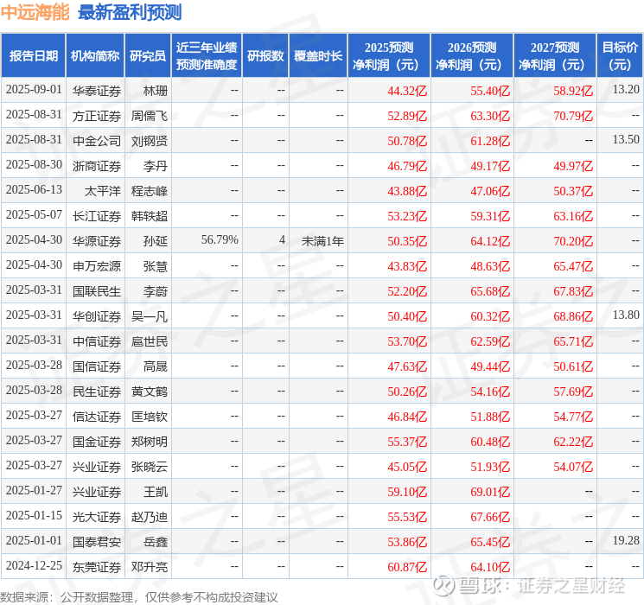Select the 中信证券 institution cell
This screenshot has height=605, width=644.
coord(97,341)
